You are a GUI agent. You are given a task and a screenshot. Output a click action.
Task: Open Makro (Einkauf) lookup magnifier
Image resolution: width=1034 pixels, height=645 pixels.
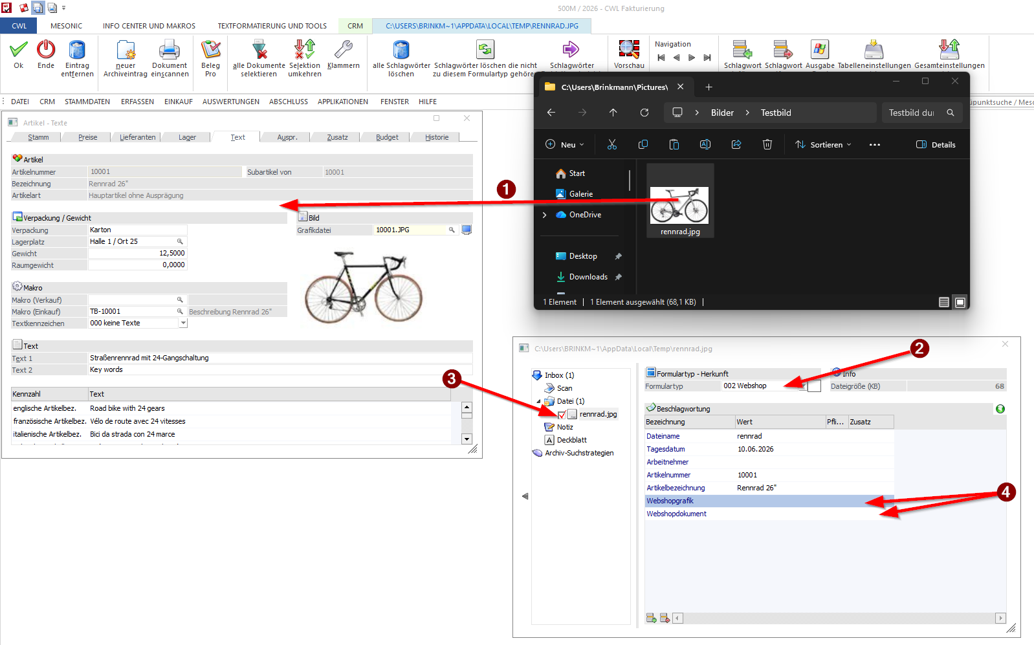180,311
